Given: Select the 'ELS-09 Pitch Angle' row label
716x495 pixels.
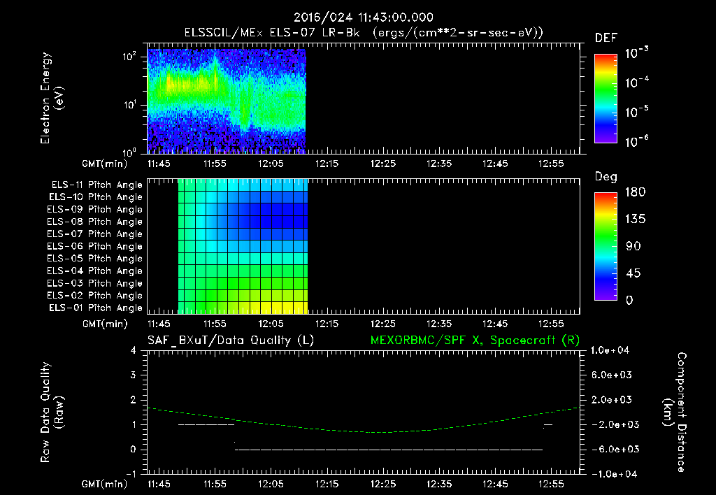Looking at the screenshot, I should pyautogui.click(x=95, y=210).
